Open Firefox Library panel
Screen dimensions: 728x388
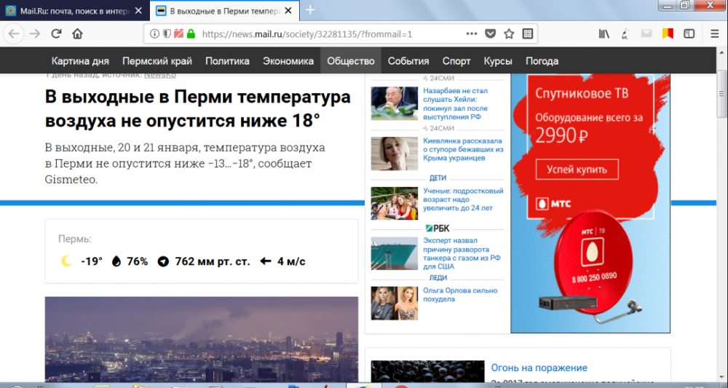(x=604, y=33)
